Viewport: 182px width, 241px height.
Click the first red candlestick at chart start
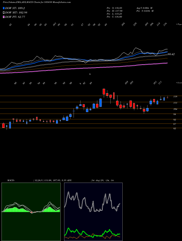[3, 125]
